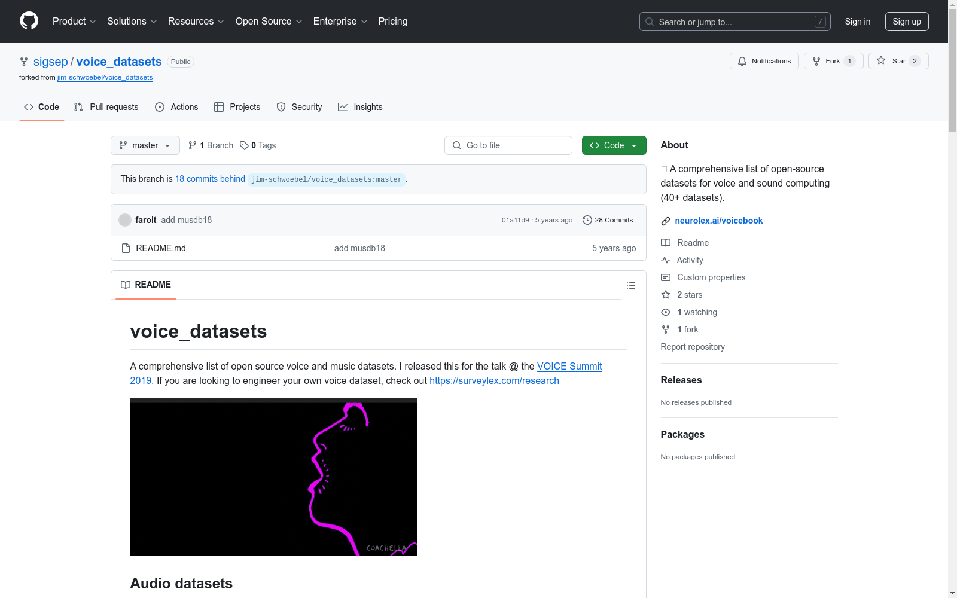Open the green Code dropdown button
Viewport: 957px width, 598px height.
click(614, 145)
